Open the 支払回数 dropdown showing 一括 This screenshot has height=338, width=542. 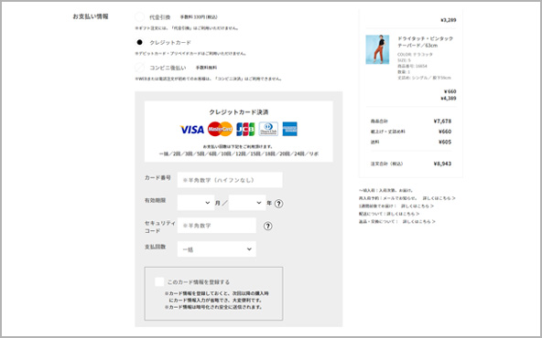click(x=217, y=249)
